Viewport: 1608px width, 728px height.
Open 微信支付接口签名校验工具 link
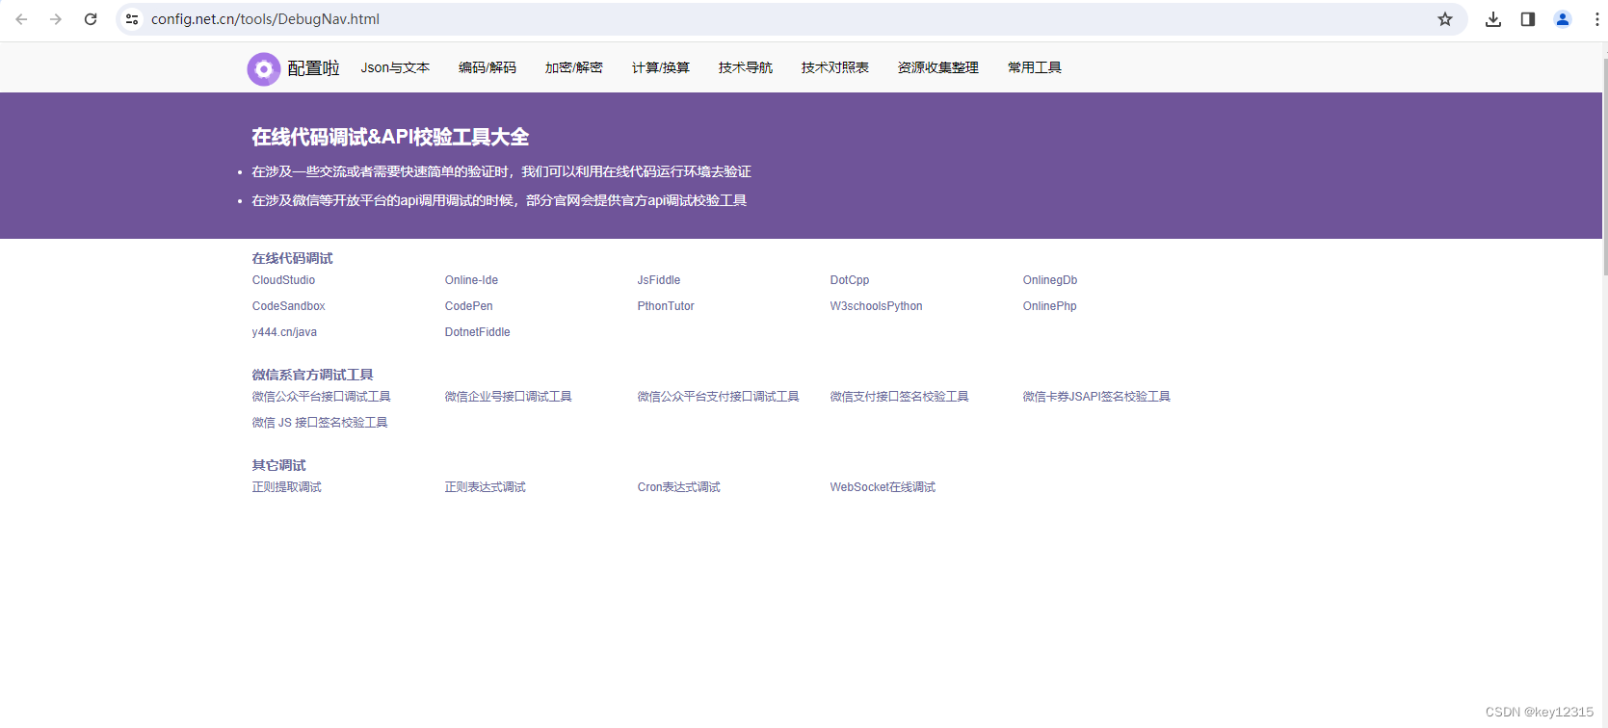(900, 397)
